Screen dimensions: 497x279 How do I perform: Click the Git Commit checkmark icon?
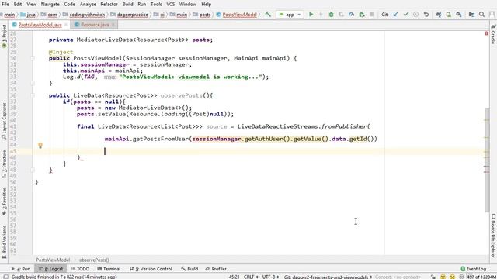coord(405,15)
